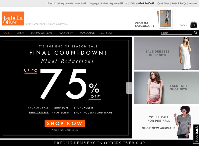Open the eSTYLIST navigation item
The height and width of the screenshot is (149, 199).
(107, 33)
